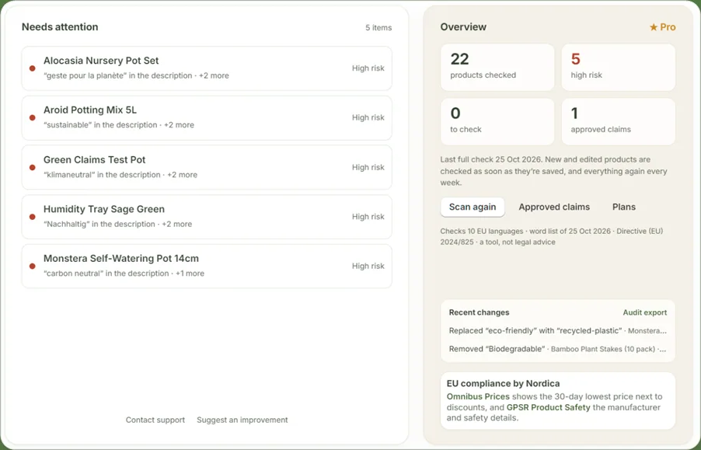The width and height of the screenshot is (701, 450).
Task: Click the red dot for Humidity Tray Sage Green
Action: pyautogui.click(x=32, y=217)
